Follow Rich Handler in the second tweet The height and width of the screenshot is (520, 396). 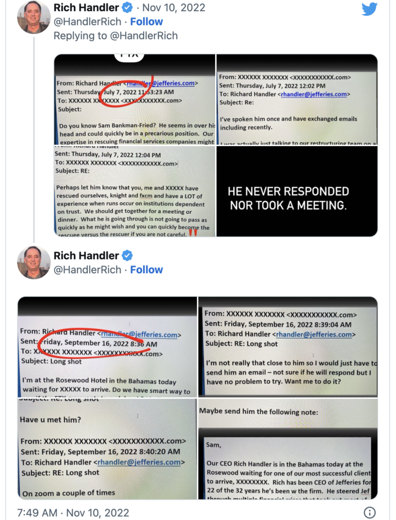click(147, 270)
